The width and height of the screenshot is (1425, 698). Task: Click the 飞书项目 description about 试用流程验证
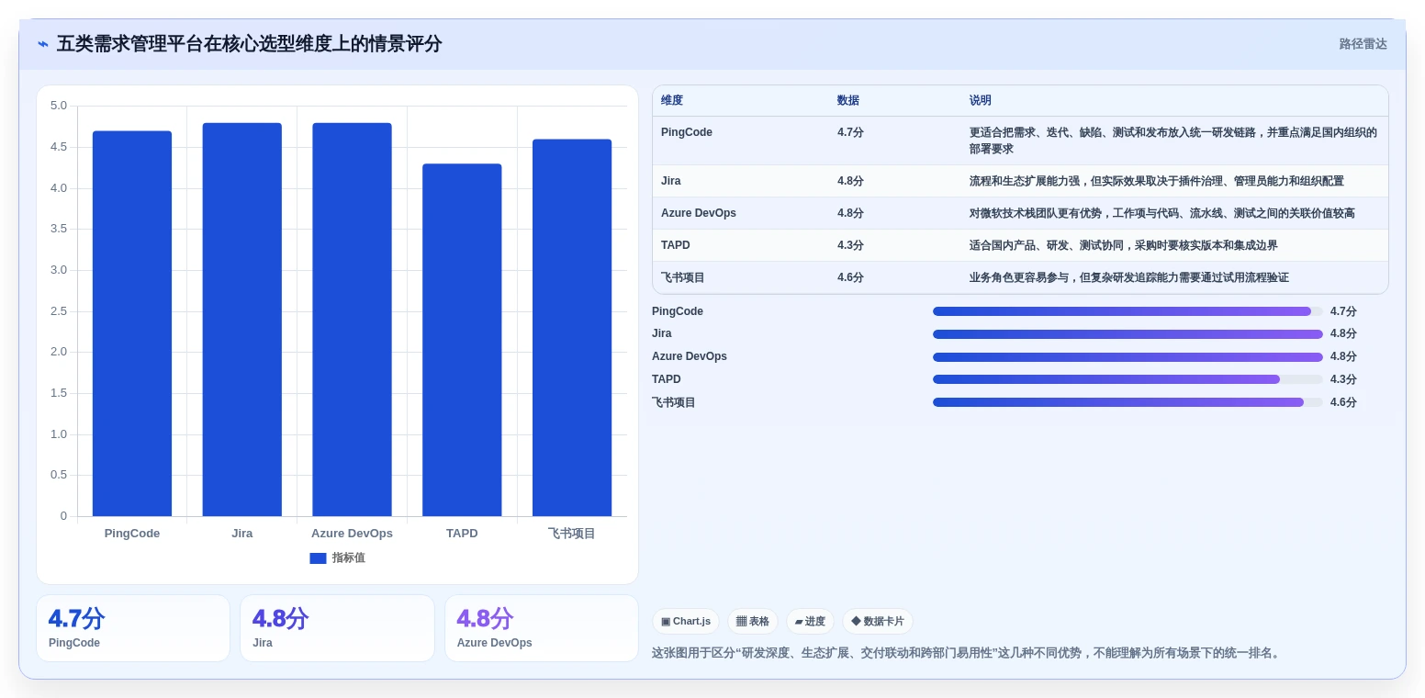[x=1129, y=277]
